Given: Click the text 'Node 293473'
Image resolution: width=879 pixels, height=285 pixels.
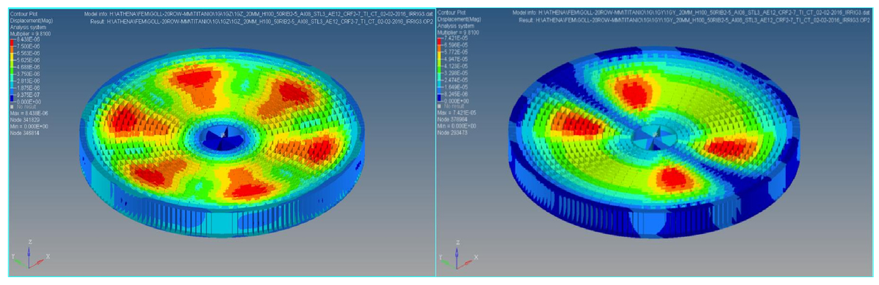Looking at the screenshot, I should pos(452,133).
